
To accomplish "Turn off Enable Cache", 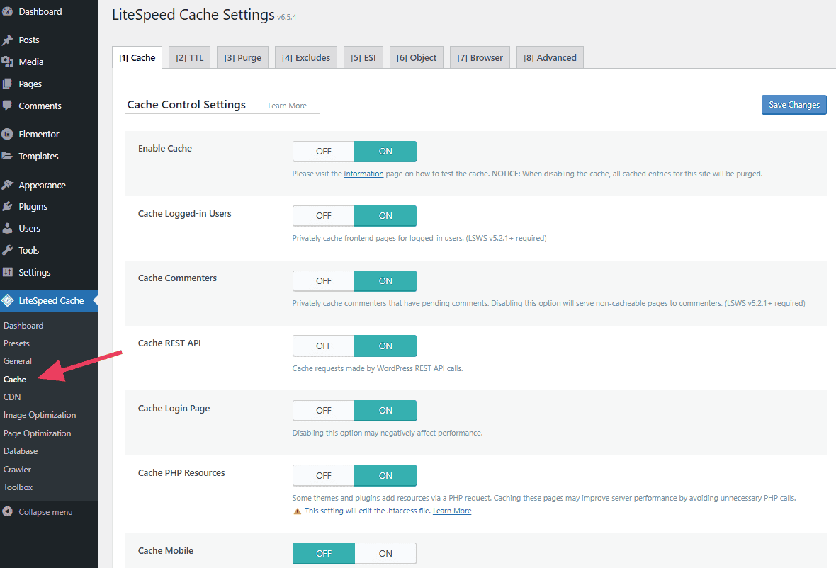I will pyautogui.click(x=323, y=151).
